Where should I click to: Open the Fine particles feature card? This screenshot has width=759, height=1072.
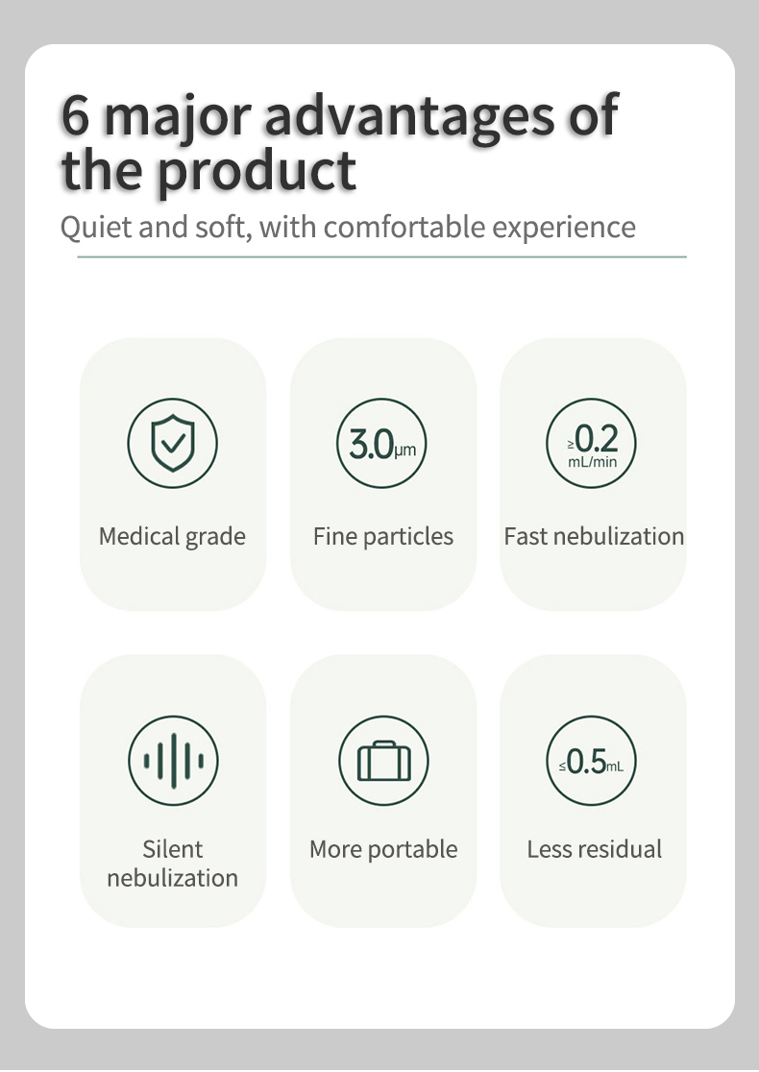383,474
